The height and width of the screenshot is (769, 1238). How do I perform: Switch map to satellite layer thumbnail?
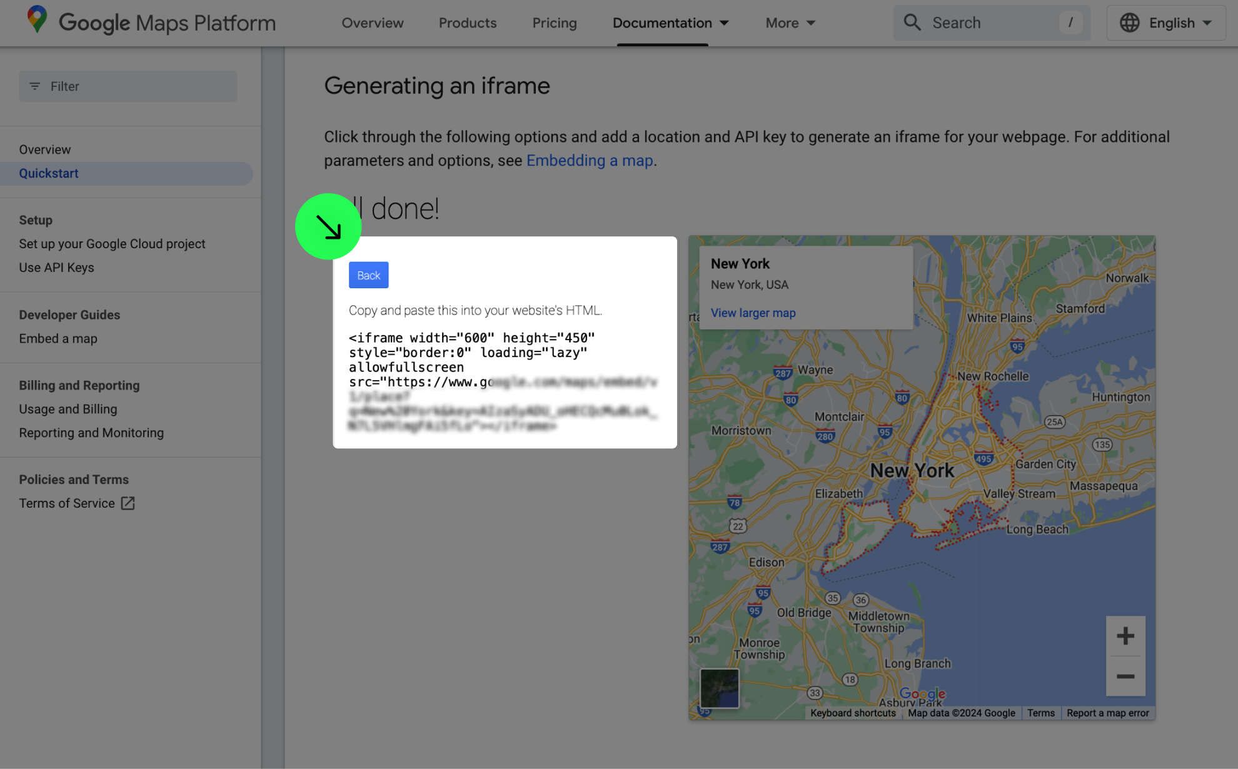[719, 688]
